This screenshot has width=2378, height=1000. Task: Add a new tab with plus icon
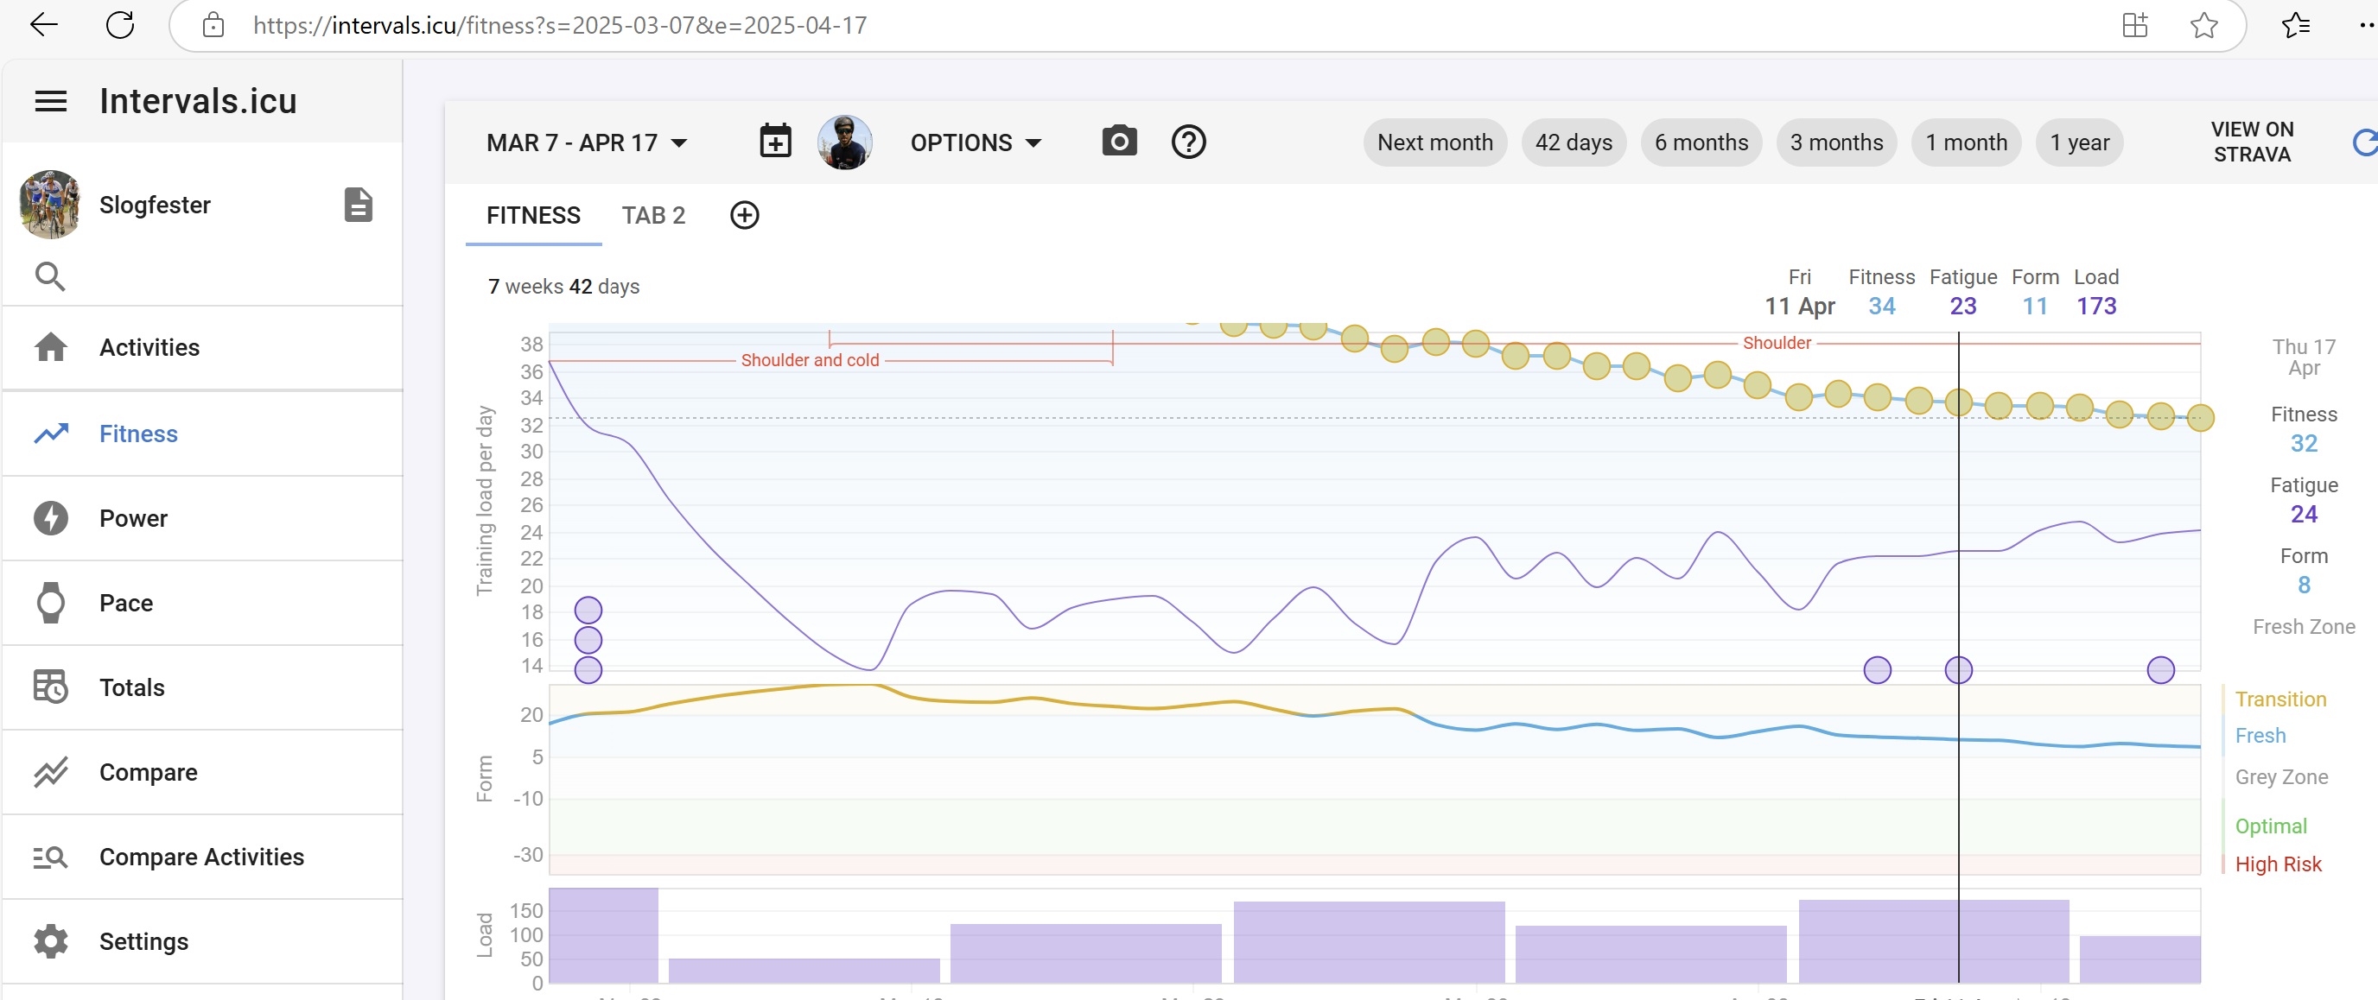(x=744, y=215)
